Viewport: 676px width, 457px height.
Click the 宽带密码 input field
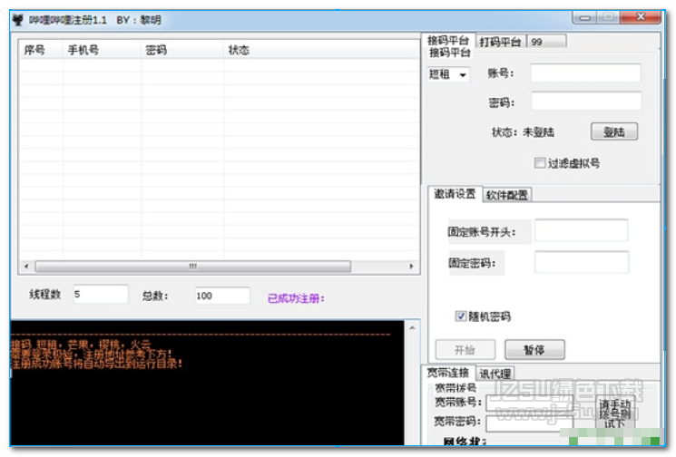529,423
